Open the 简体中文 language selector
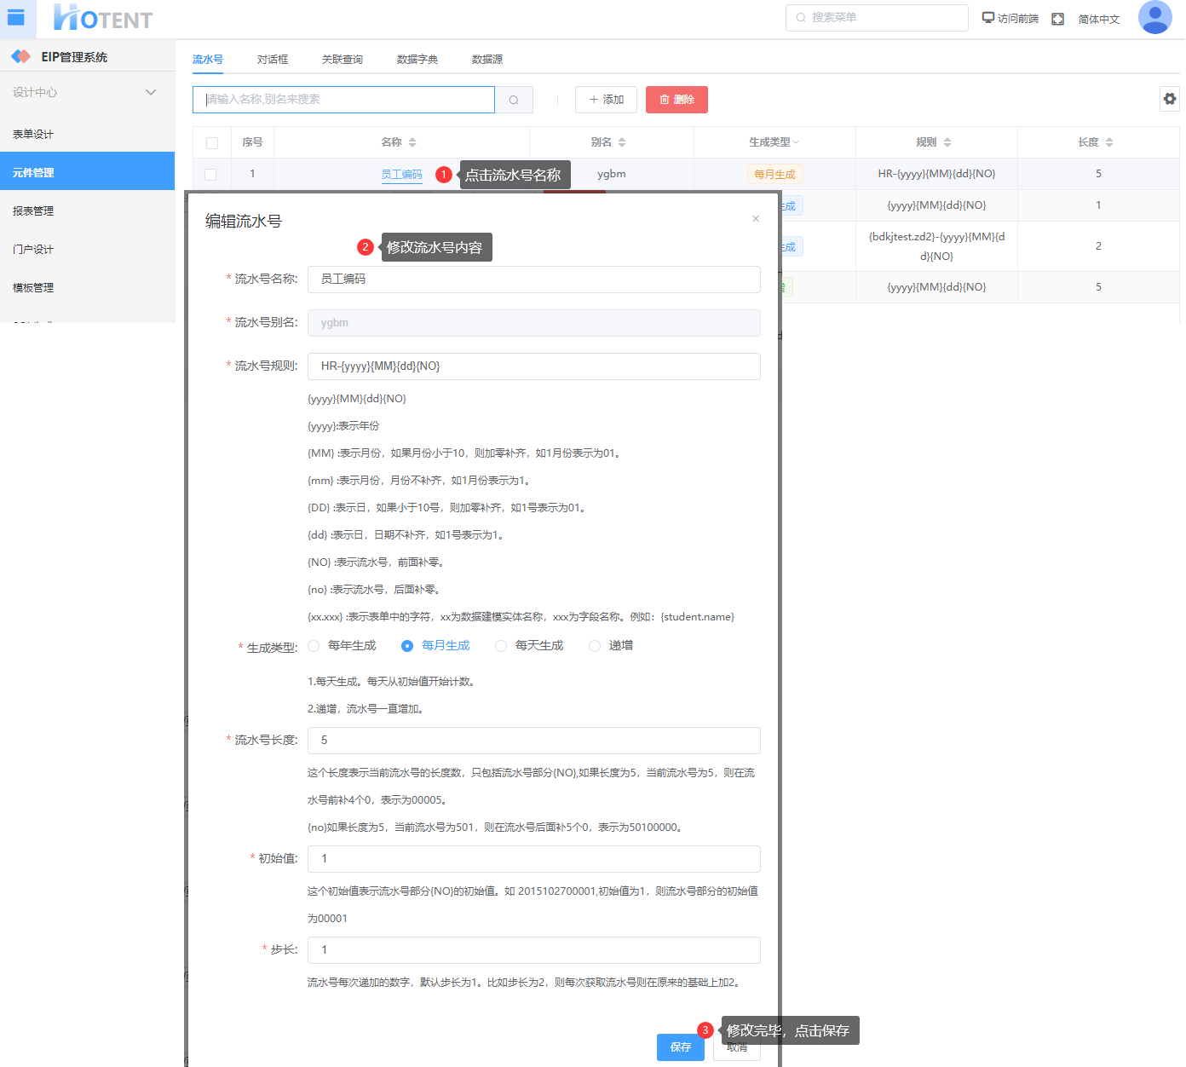 [x=1098, y=19]
